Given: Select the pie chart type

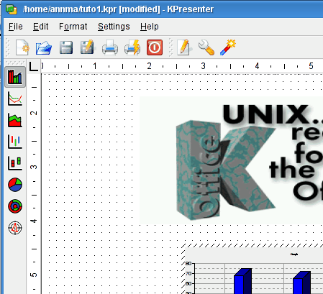Looking at the screenshot, I should [x=15, y=185].
